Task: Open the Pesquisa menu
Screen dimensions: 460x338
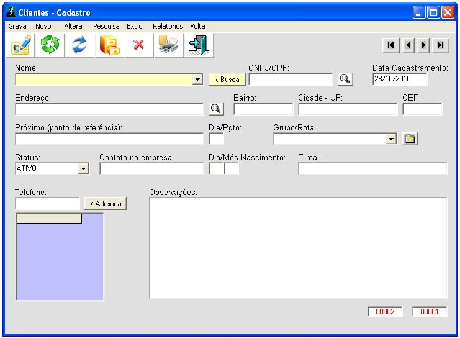Action: 106,26
